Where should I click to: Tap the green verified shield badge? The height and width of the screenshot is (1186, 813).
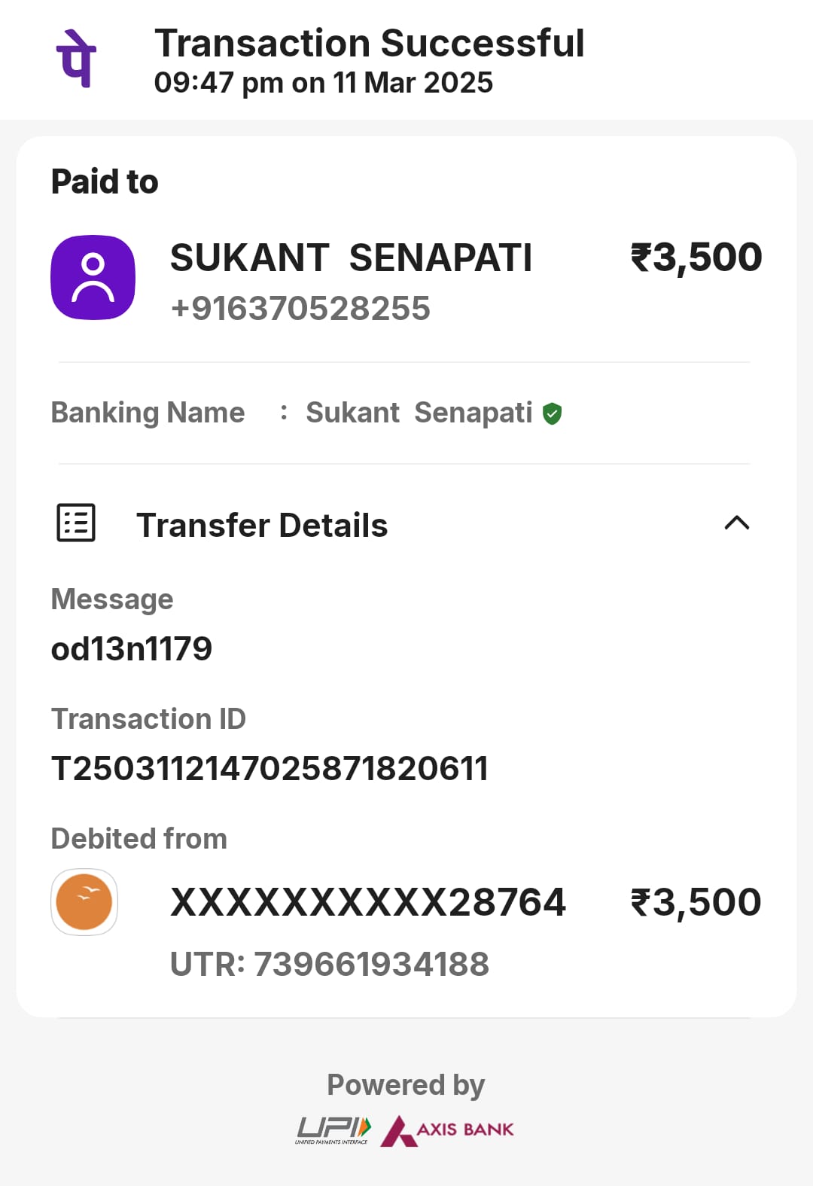tap(553, 413)
